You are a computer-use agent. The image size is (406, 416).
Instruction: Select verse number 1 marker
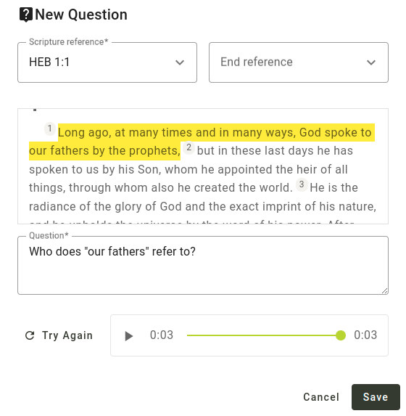pos(49,129)
